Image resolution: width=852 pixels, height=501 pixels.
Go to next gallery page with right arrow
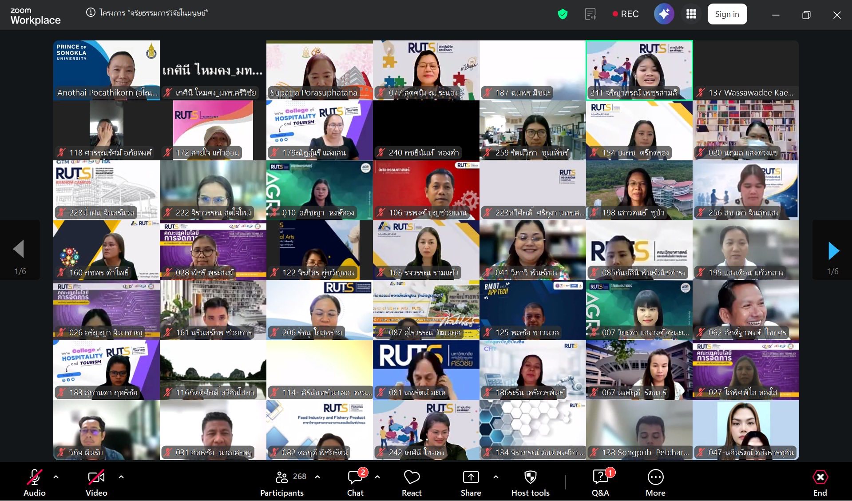833,251
